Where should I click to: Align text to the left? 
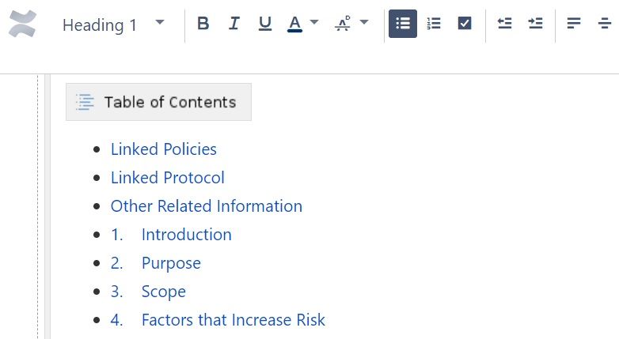point(574,24)
